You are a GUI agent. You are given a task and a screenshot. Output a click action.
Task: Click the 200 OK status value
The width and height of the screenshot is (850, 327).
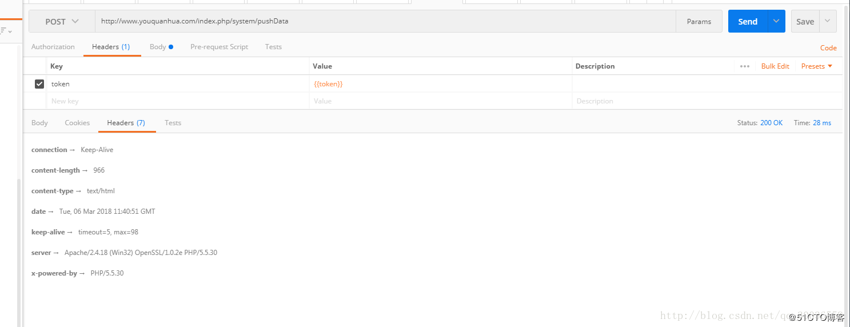pos(771,123)
